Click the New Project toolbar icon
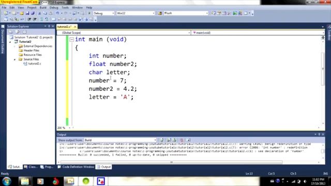The width and height of the screenshot is (331, 186). tap(6, 13)
